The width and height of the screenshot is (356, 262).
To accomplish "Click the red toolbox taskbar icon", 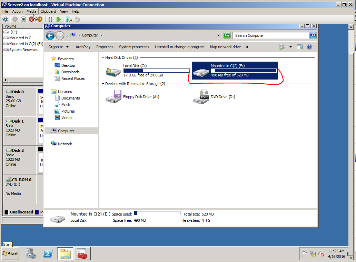I will (82, 254).
